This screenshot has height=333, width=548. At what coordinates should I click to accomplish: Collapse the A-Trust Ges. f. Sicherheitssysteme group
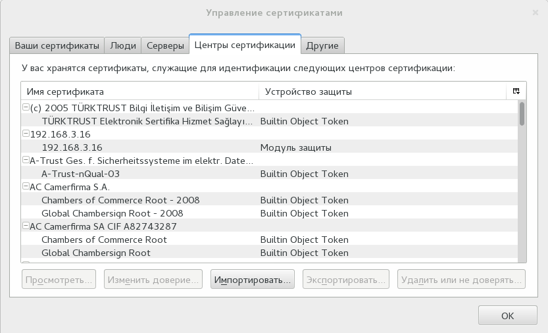click(26, 160)
